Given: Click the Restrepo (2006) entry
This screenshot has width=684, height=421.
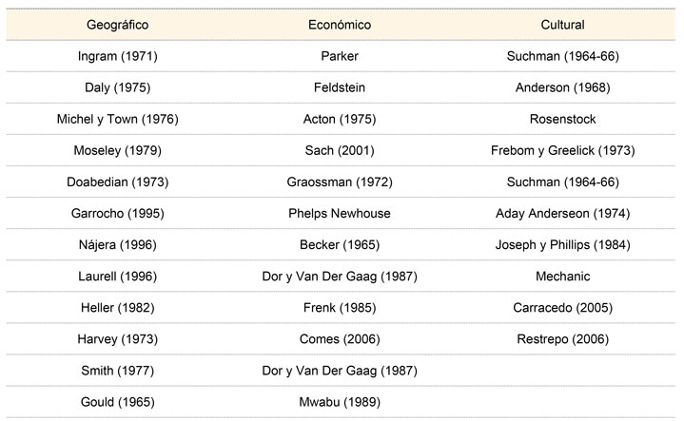Looking at the screenshot, I should (563, 338).
